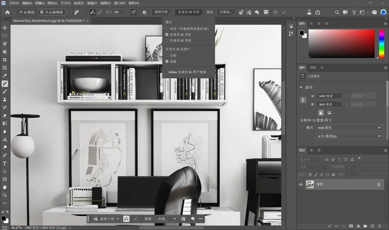
Task: Click the 专业编辑器 button
Action: point(52,12)
